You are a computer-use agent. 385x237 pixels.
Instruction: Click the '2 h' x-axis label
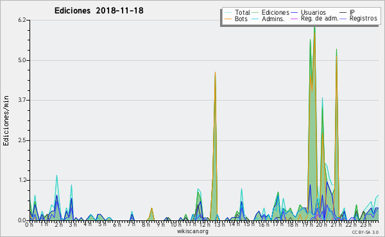pos(58,224)
